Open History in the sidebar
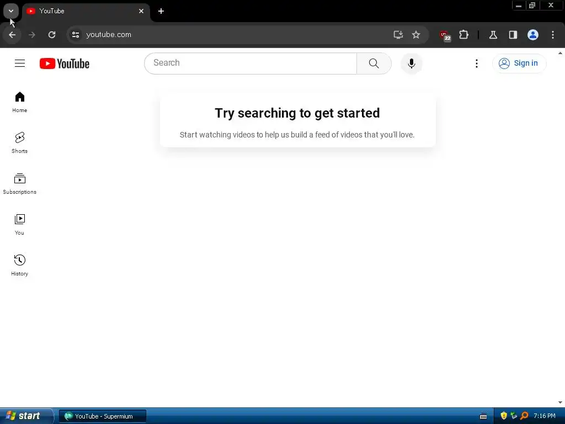This screenshot has height=424, width=565. (20, 265)
